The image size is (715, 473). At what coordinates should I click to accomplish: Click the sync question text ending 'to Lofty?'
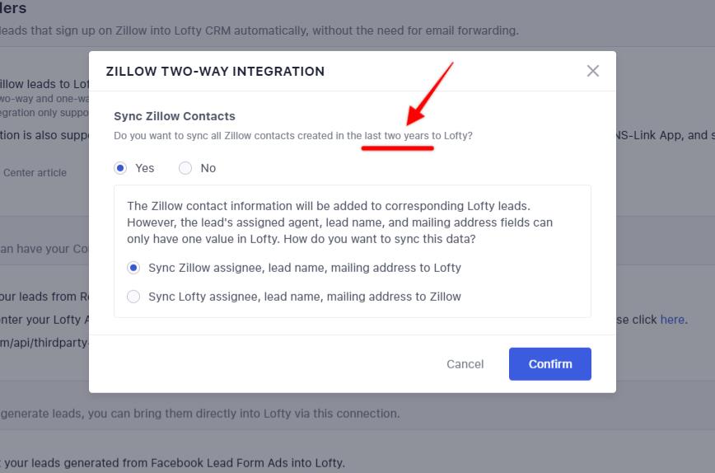coord(293,135)
